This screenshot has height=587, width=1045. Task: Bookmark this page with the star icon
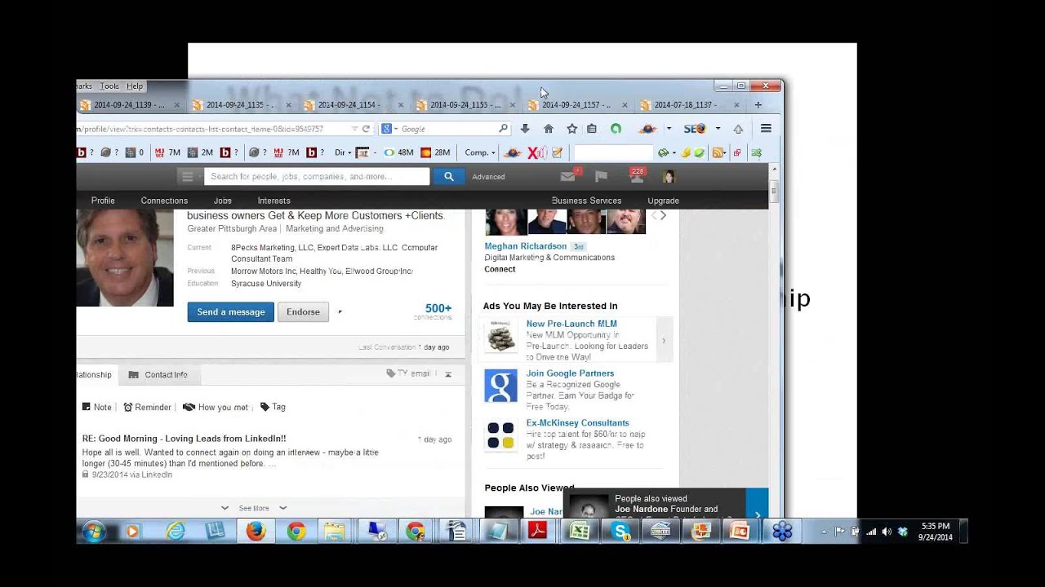[x=571, y=129]
